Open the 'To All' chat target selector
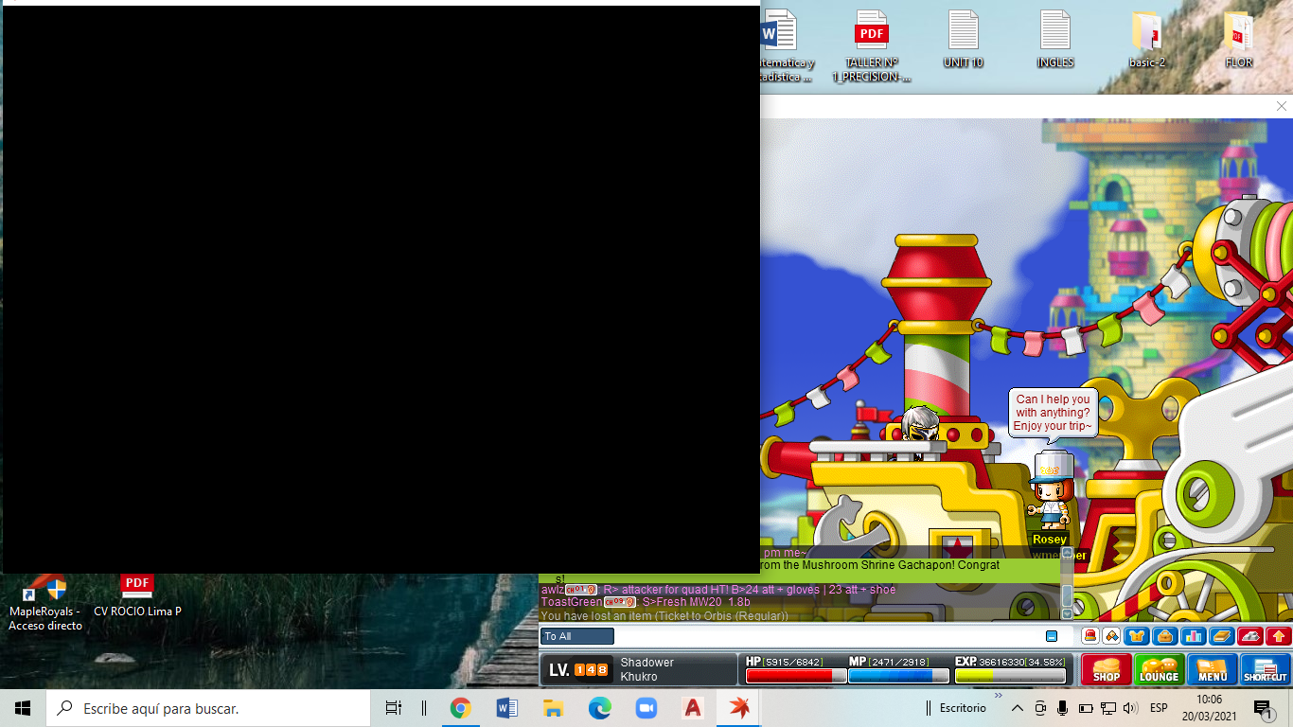Screen dimensions: 1293x727 (x=576, y=636)
